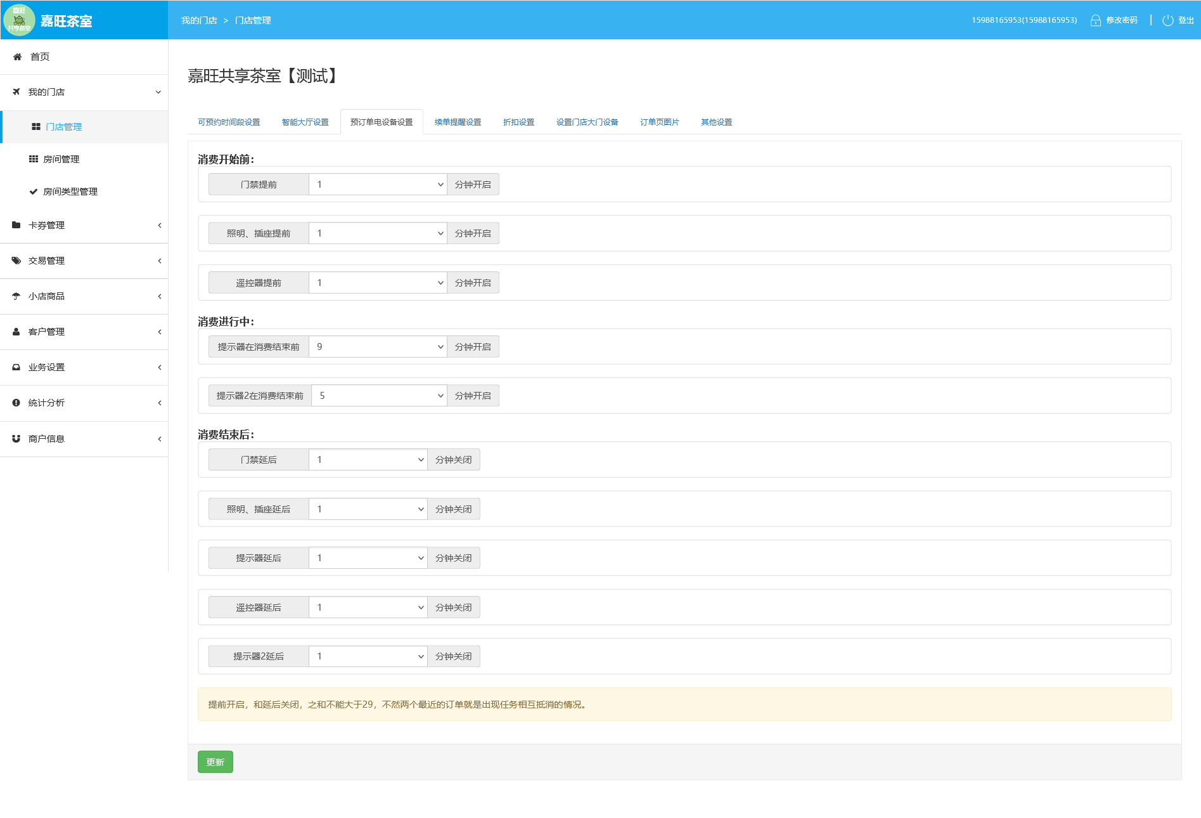Viewport: 1201px width, 818px height.
Task: Click the grid icon beside 房间管理
Action: (34, 159)
